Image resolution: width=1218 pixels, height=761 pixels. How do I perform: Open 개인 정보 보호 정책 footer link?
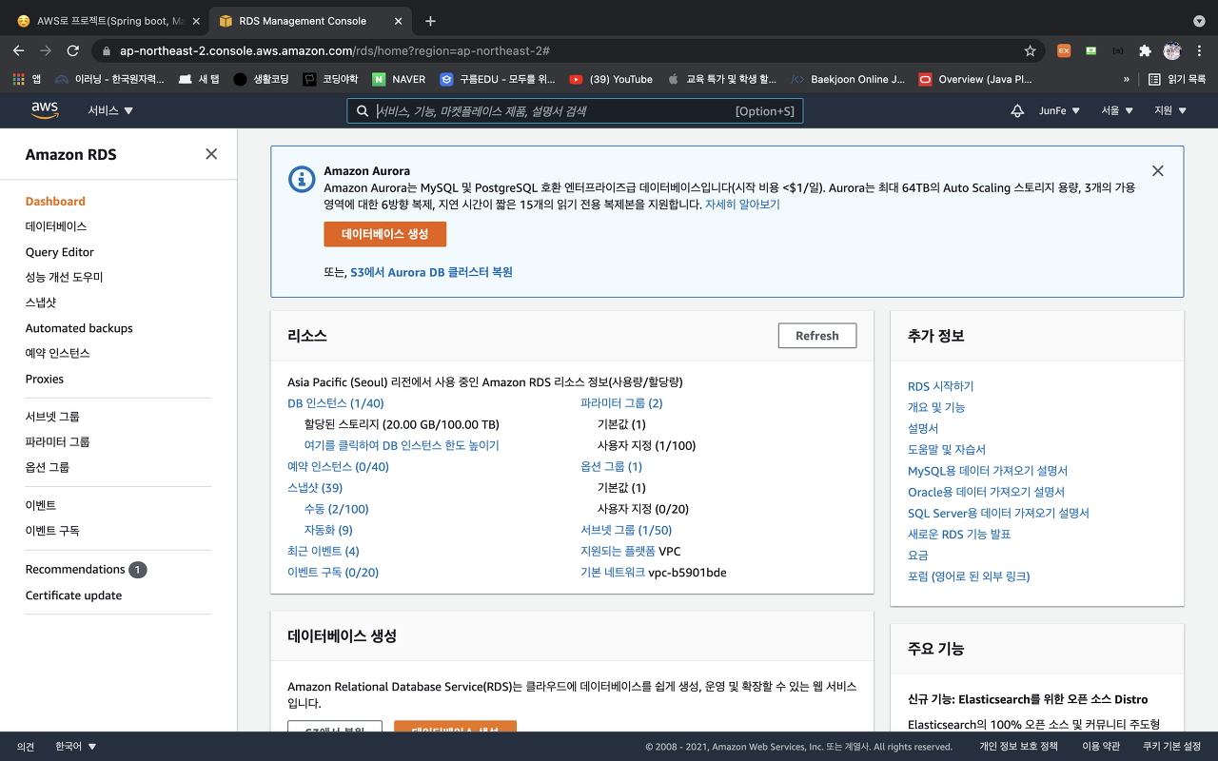click(1018, 747)
